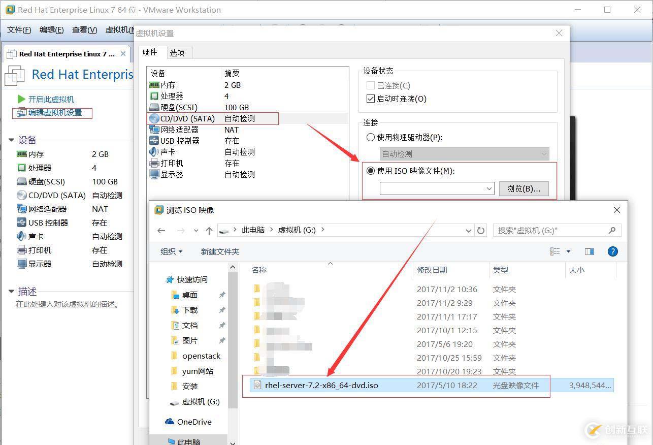Click the green play icon to power on VM
Image resolution: width=653 pixels, height=445 pixels.
click(21, 99)
